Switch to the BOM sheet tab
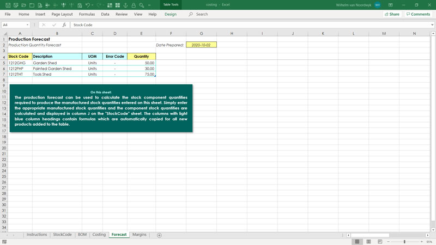Image resolution: width=436 pixels, height=245 pixels. pos(82,235)
